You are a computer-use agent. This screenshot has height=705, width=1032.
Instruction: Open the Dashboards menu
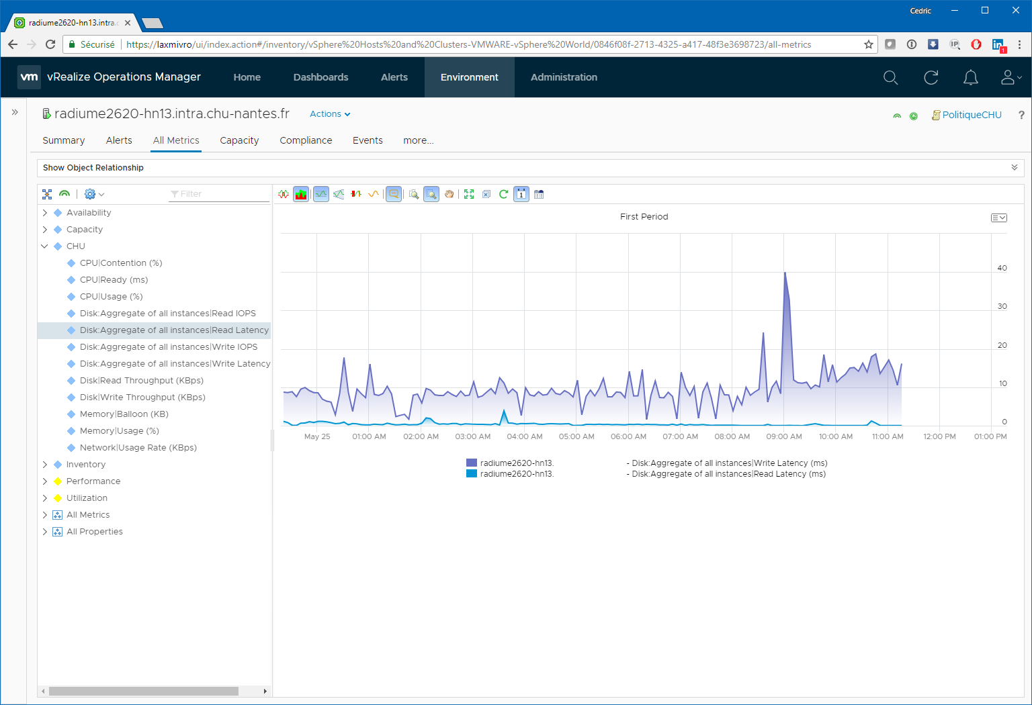tap(321, 77)
